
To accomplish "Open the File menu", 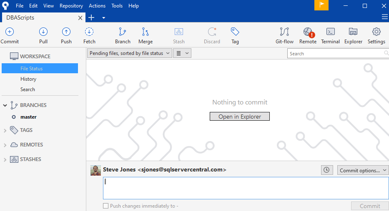I will [x=20, y=6].
